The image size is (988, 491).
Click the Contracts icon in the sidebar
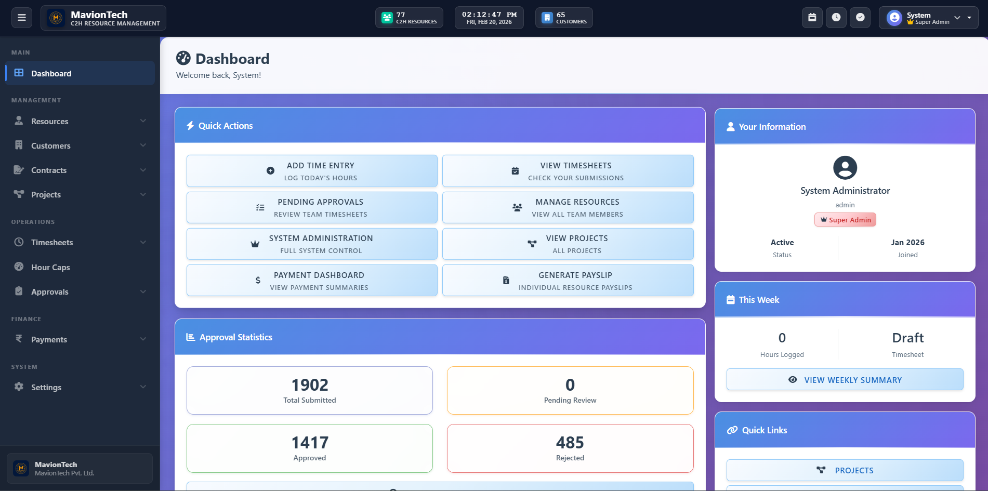click(x=19, y=170)
